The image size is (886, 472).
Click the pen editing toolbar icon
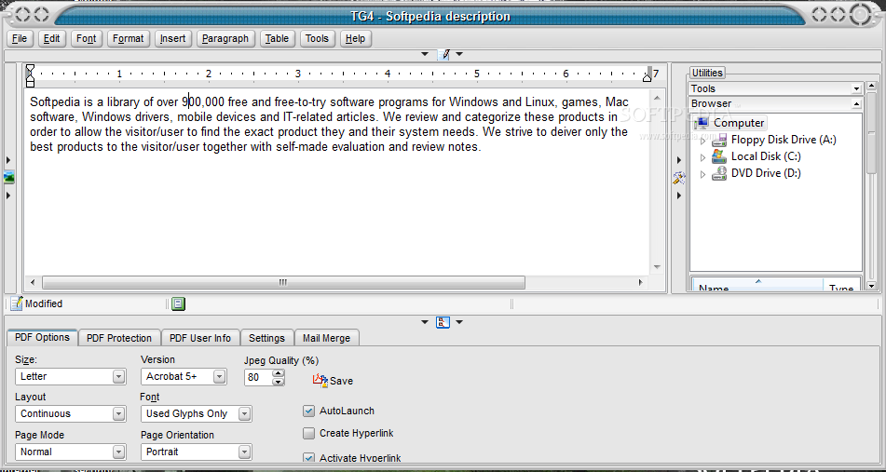pos(443,54)
